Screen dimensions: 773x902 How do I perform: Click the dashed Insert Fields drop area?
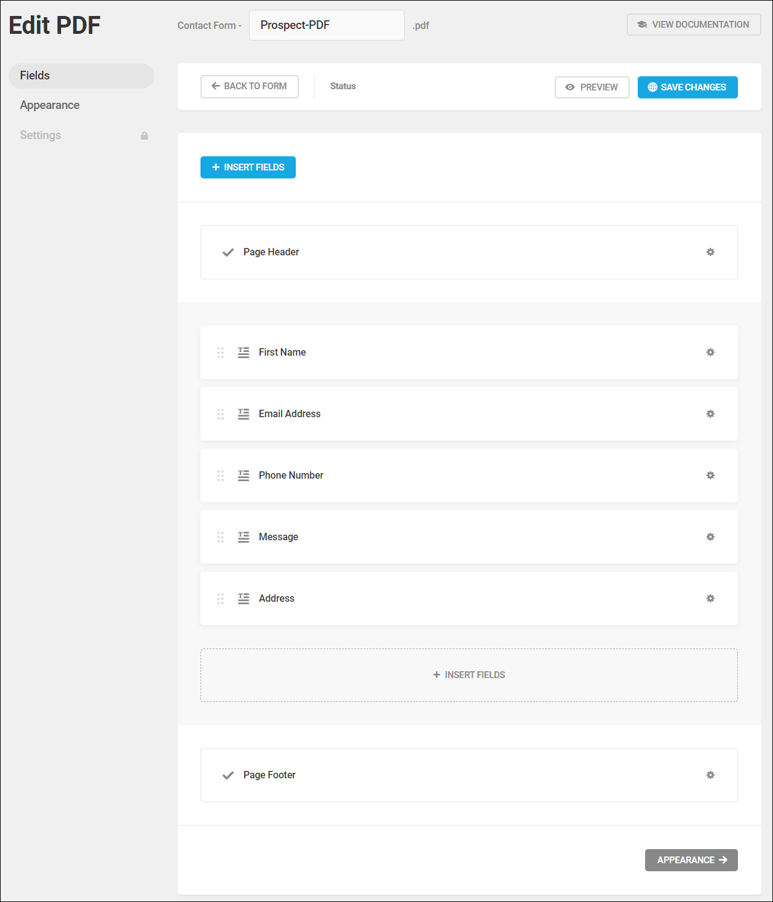point(469,675)
